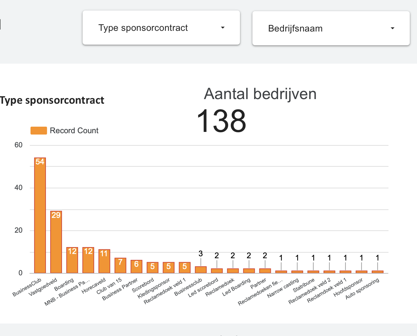Click the Auto sponsoring axis label
This screenshot has height=336, width=417.
pos(362,289)
